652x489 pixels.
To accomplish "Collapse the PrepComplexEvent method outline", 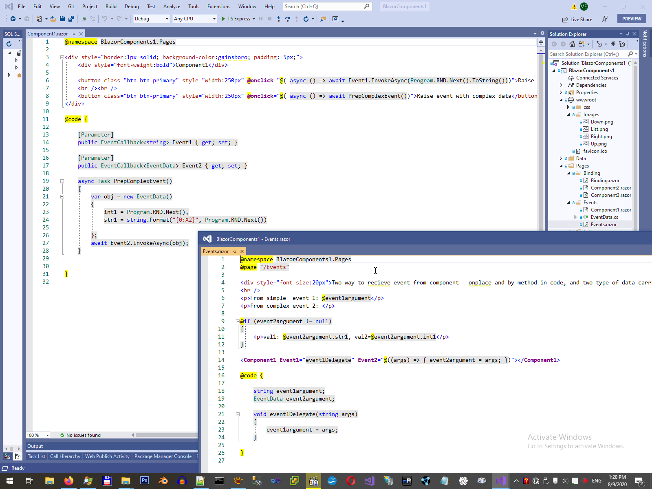I will 62,181.
